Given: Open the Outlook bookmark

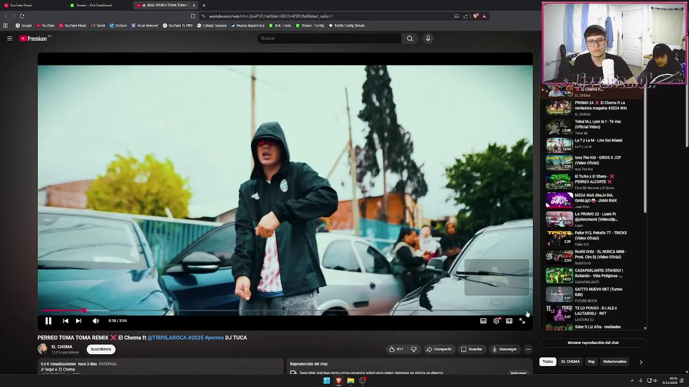Looking at the screenshot, I should coord(118,25).
